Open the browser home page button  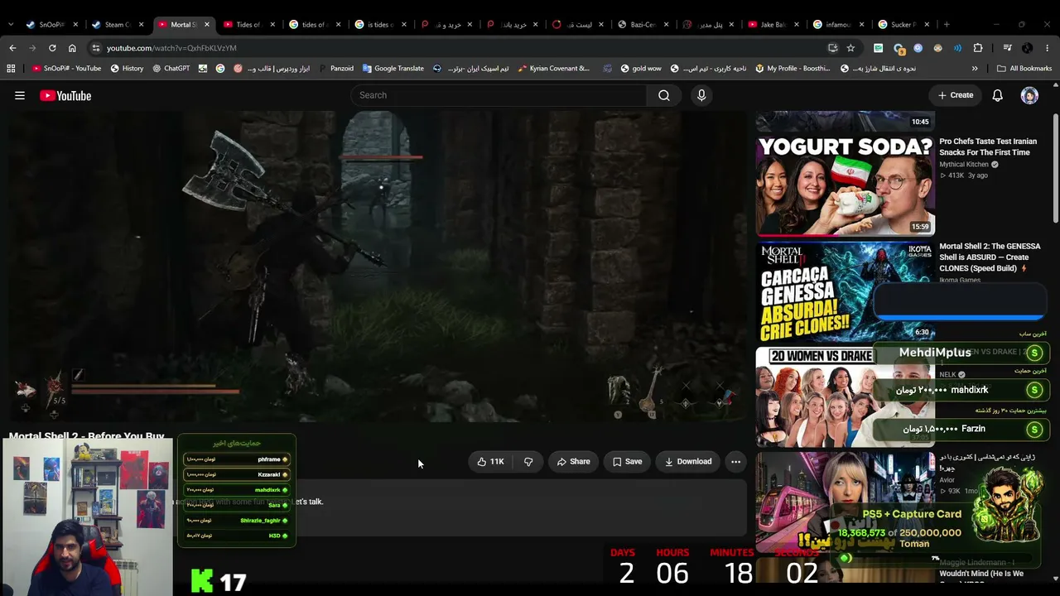(72, 48)
